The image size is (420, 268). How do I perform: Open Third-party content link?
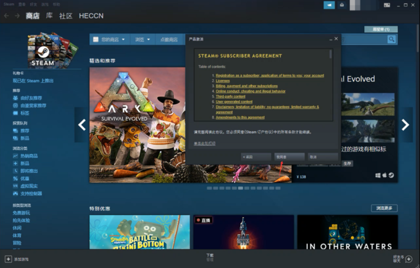pyautogui.click(x=230, y=96)
